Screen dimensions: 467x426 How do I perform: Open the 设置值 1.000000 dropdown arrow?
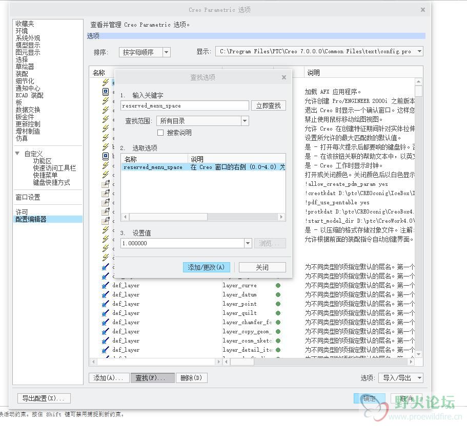248,243
